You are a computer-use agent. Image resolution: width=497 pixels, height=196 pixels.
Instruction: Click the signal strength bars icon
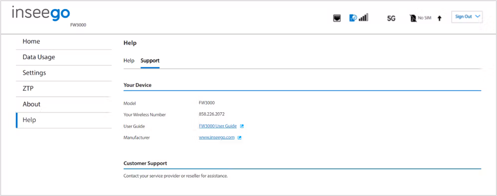(x=363, y=18)
